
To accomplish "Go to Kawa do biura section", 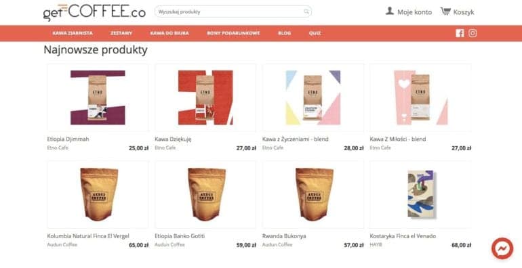I will point(169,33).
